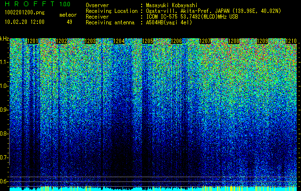The image size is (301, 191).
Task: Click the 1203 time marker
Action: (x=90, y=41)
